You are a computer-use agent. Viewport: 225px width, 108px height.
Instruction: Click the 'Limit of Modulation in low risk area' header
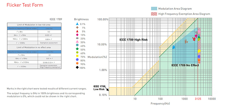coord(34,25)
